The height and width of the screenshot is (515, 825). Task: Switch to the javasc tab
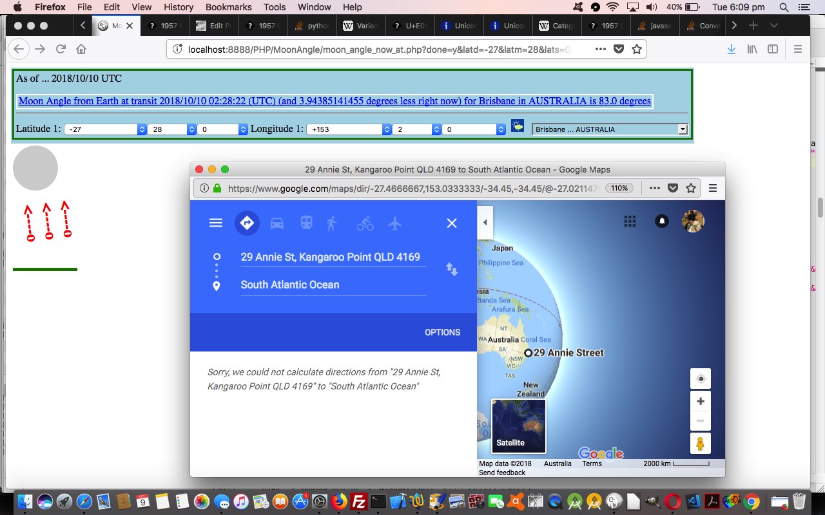click(655, 26)
